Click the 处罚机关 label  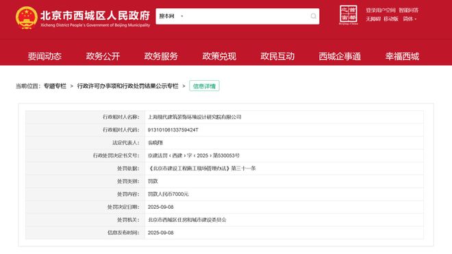(x=128, y=220)
